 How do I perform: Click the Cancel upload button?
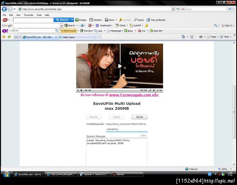pyautogui.click(x=139, y=117)
